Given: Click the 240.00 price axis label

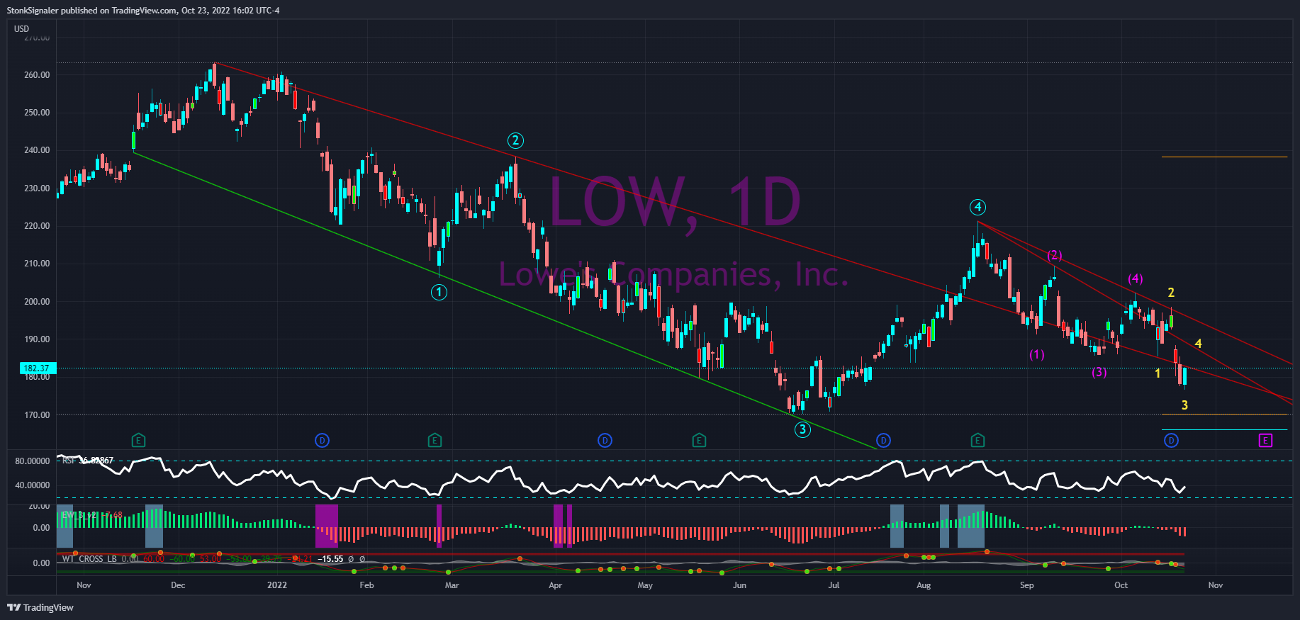Looking at the screenshot, I should [x=37, y=150].
